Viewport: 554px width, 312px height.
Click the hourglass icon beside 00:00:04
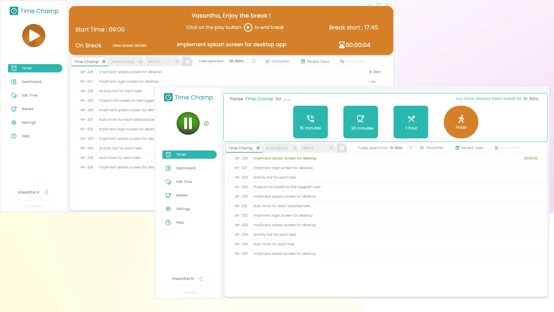(x=342, y=45)
